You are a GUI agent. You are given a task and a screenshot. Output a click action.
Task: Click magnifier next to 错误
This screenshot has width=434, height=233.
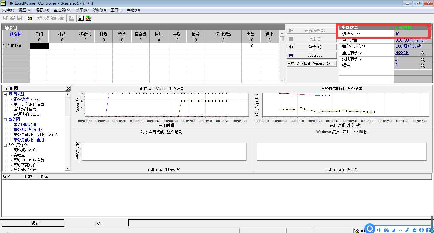point(423,66)
